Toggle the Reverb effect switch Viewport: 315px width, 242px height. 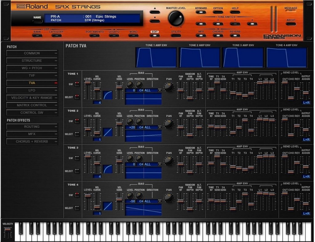[235, 36]
